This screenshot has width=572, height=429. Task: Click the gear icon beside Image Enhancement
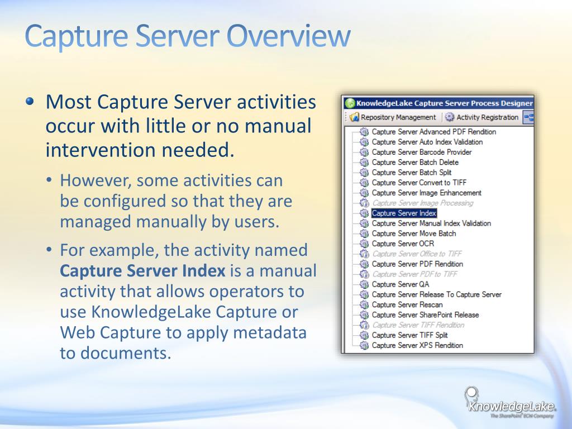point(364,193)
